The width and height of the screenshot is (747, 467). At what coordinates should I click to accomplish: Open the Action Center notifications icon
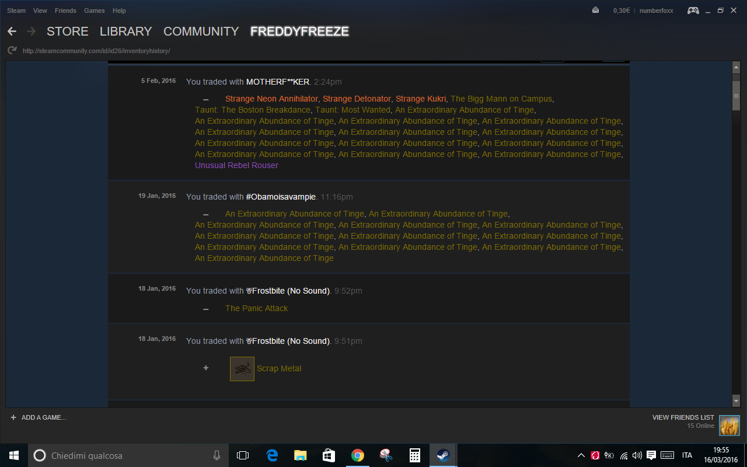[651, 455]
